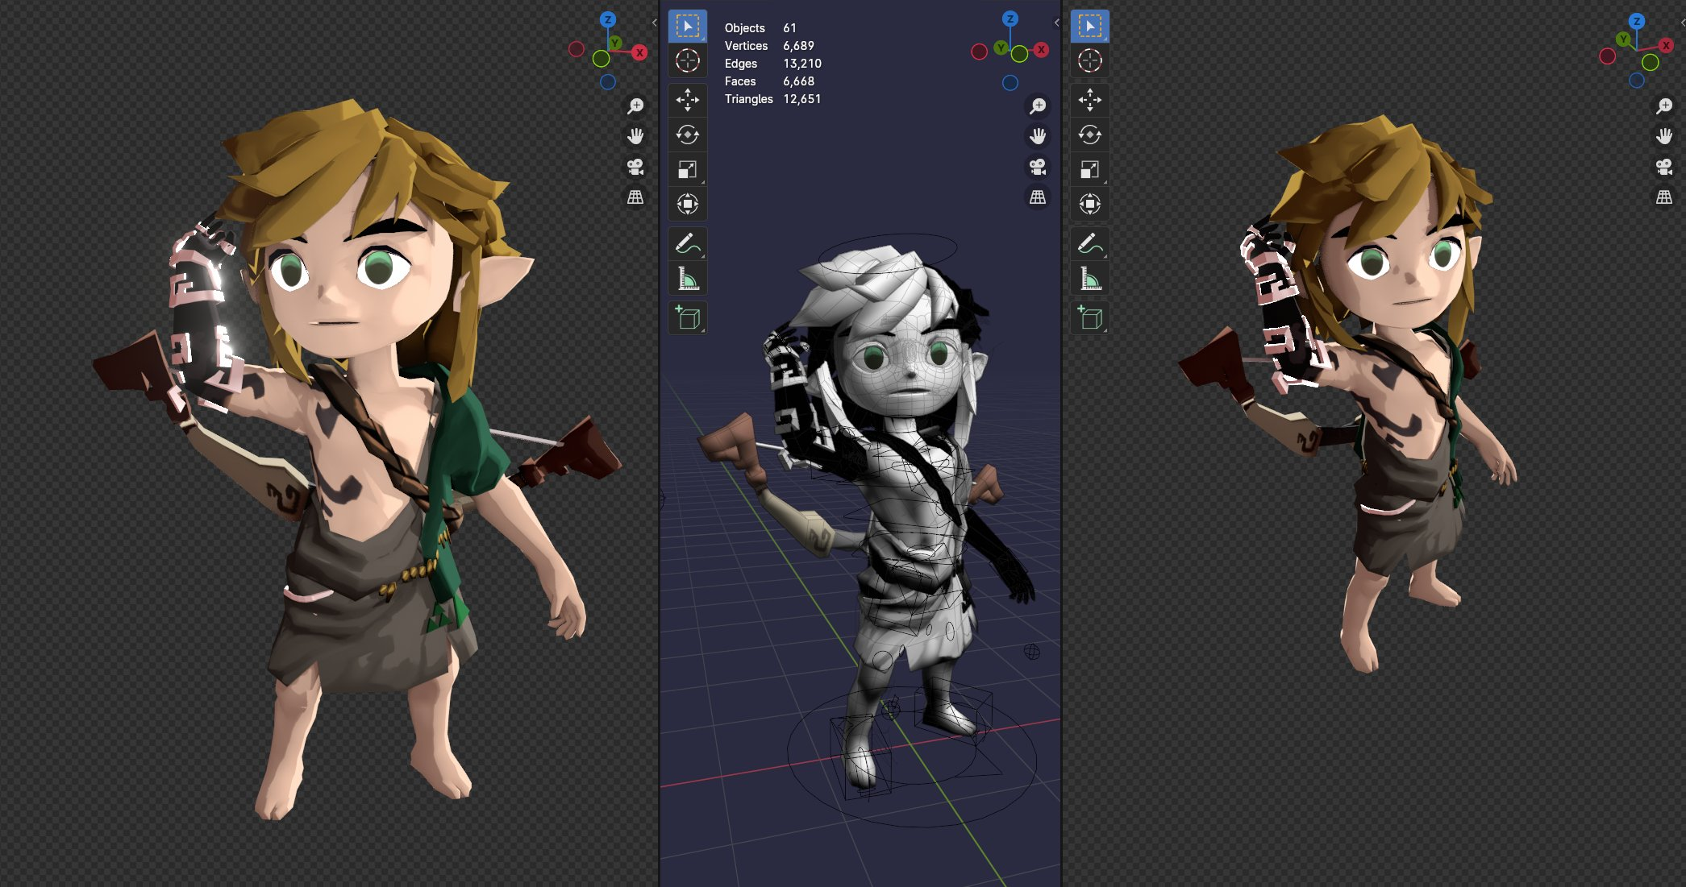
Task: Expand the sidebar chevron of middle viewport
Action: click(x=1056, y=23)
